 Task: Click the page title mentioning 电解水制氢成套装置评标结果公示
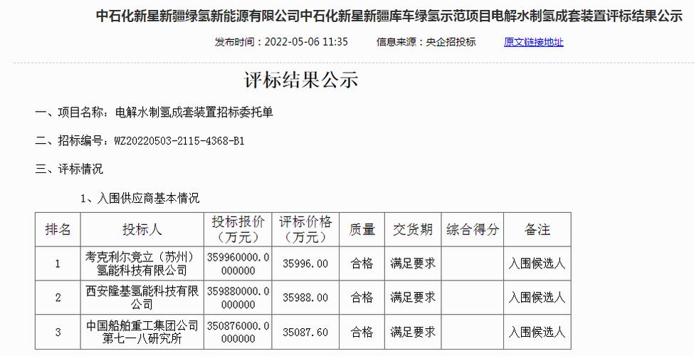(389, 16)
